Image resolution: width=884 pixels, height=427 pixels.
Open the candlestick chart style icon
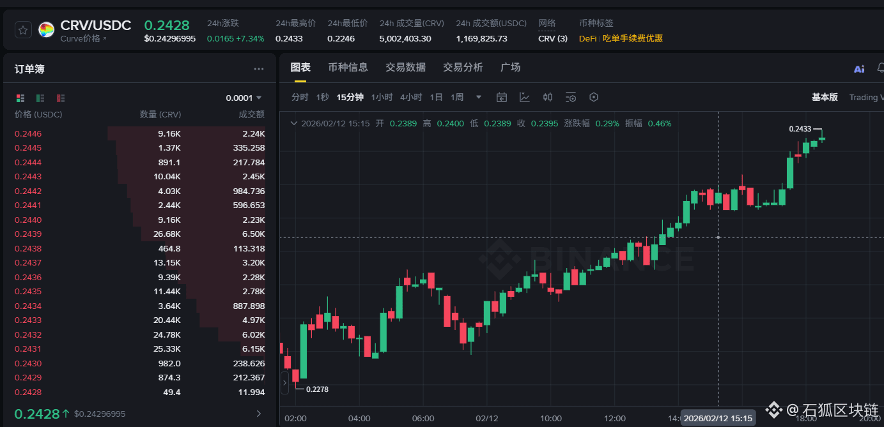[x=548, y=97]
